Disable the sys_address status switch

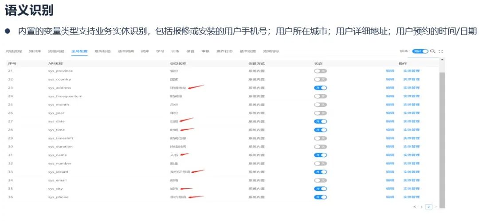point(321,88)
